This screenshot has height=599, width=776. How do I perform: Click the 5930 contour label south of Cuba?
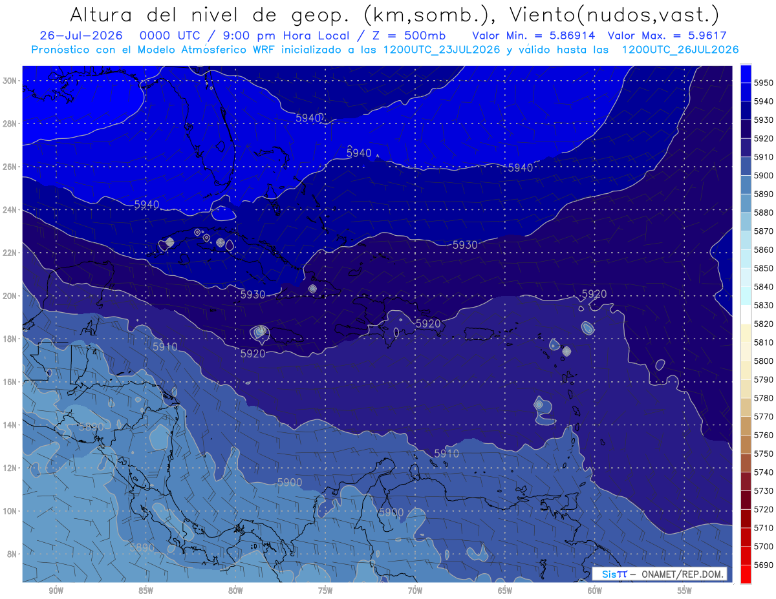click(253, 294)
